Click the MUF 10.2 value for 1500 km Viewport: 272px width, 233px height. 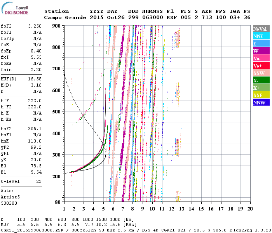pos(101,225)
